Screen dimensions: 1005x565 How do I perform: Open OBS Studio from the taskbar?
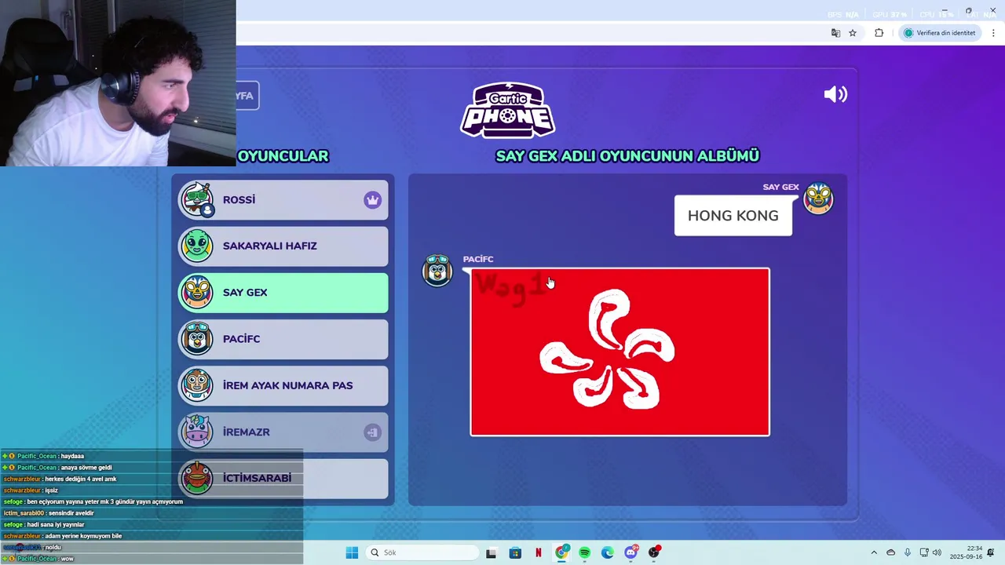coord(654,552)
